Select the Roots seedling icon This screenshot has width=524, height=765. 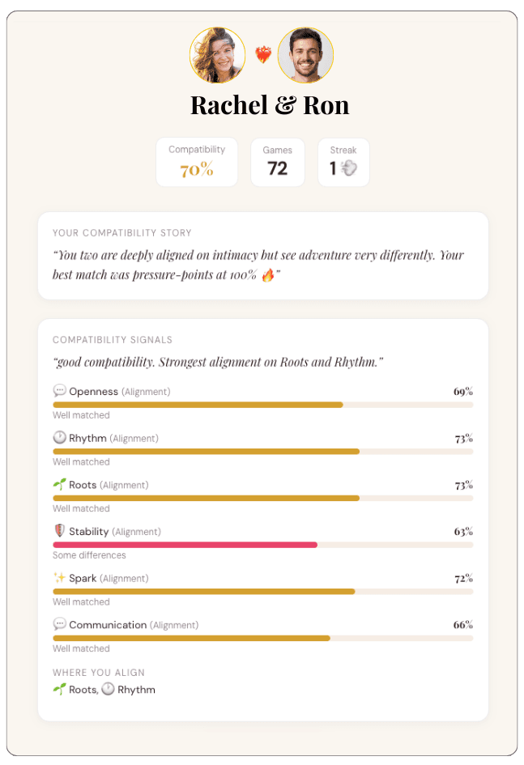pos(58,485)
